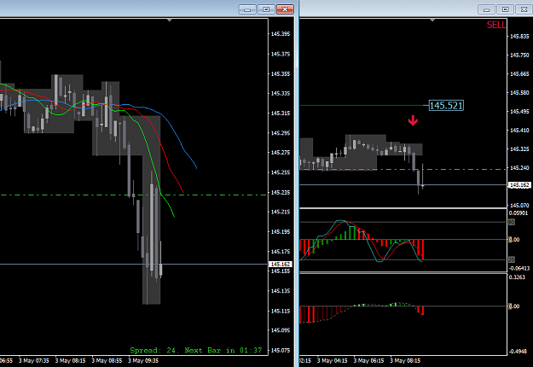Click the Spread and Next Bar countdown text
This screenshot has width=533, height=367.
(x=196, y=350)
